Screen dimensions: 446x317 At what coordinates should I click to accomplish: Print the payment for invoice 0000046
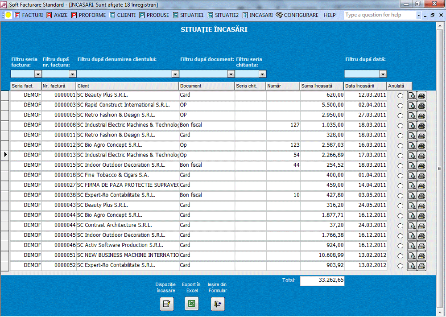tap(421, 246)
